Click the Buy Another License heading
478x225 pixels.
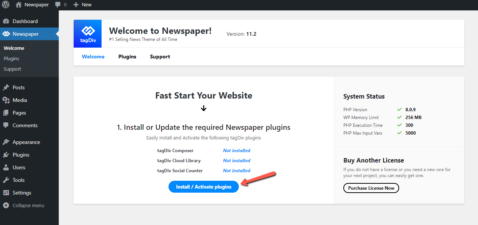(373, 160)
